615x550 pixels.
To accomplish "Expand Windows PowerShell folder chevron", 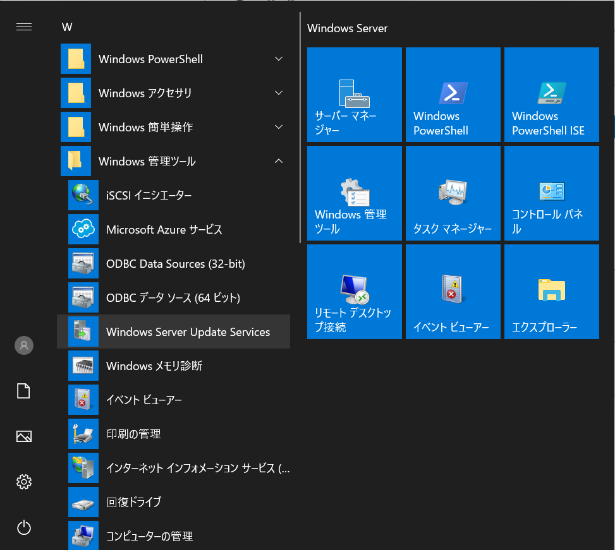I will point(279,59).
